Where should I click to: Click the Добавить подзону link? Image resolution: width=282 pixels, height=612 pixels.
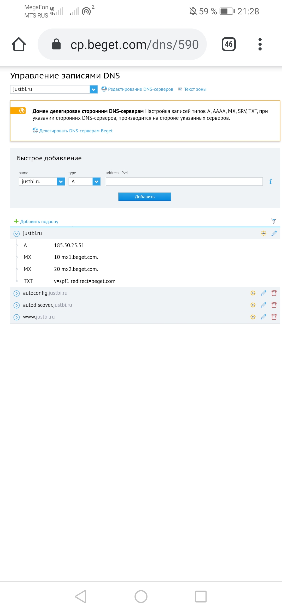point(39,222)
